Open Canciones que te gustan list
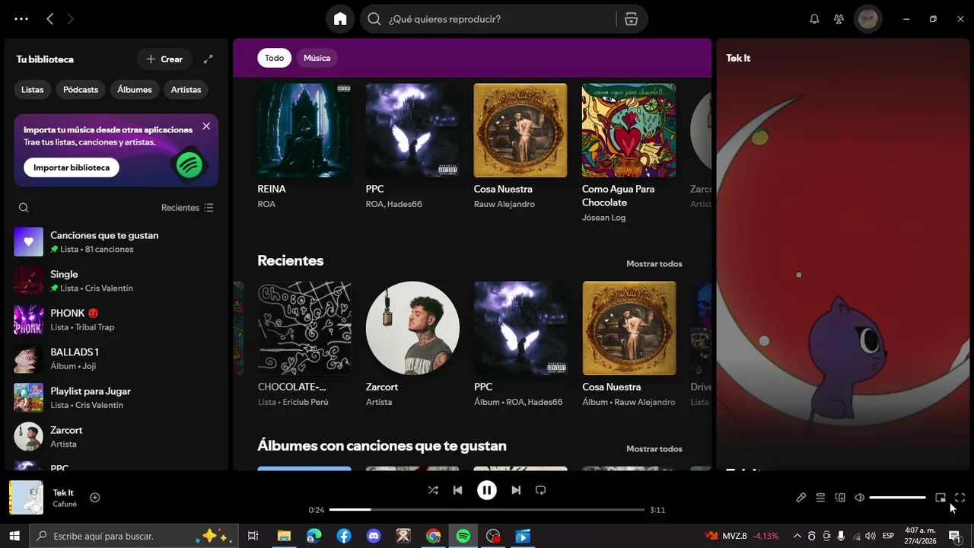 coord(116,242)
